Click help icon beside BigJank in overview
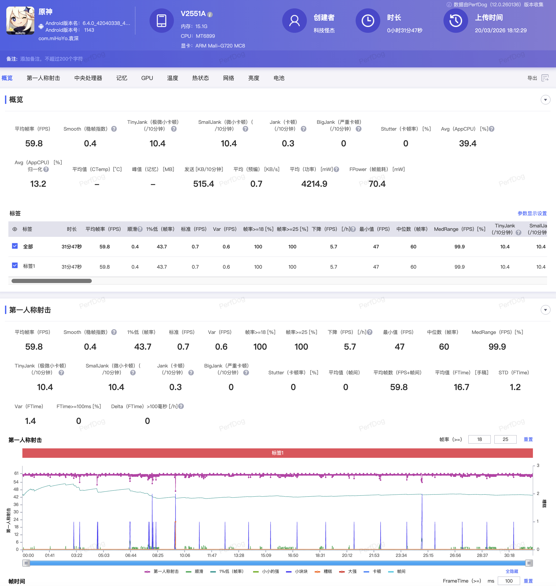Screen dimensions: 556x586 (x=359, y=129)
